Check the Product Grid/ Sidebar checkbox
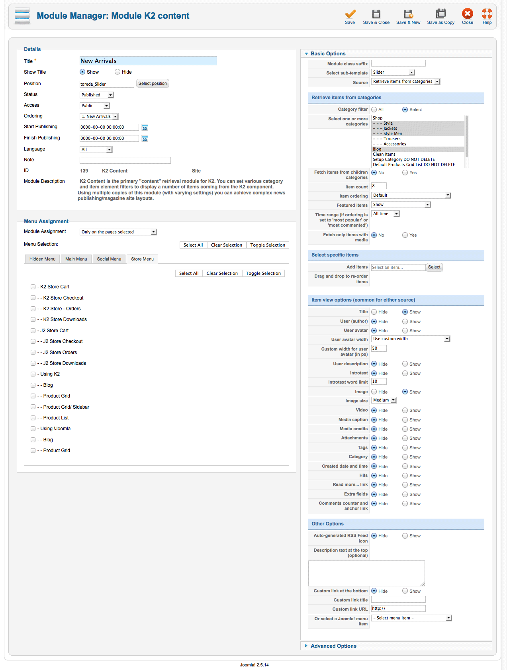 tap(33, 407)
